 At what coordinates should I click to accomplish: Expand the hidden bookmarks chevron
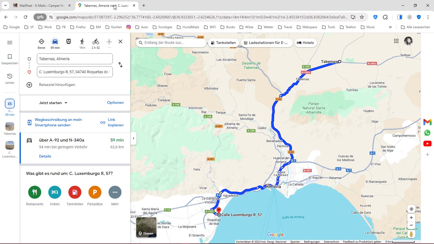click(x=390, y=27)
